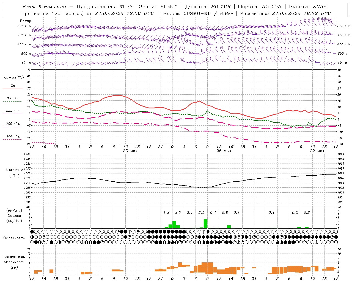Click the Широта: 55.153 value
The width and height of the screenshot is (352, 281).
point(260,7)
